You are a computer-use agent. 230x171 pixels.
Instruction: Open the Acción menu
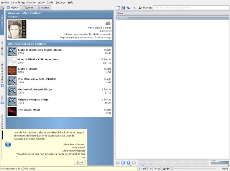click(x=5, y=3)
